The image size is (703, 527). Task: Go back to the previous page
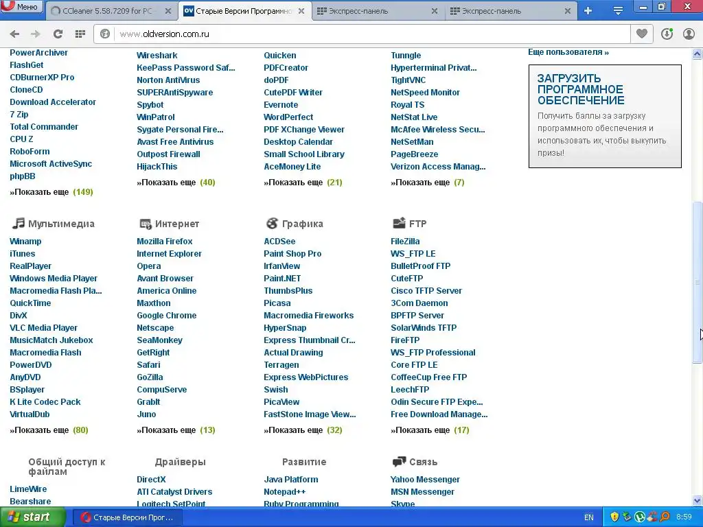pos(15,34)
